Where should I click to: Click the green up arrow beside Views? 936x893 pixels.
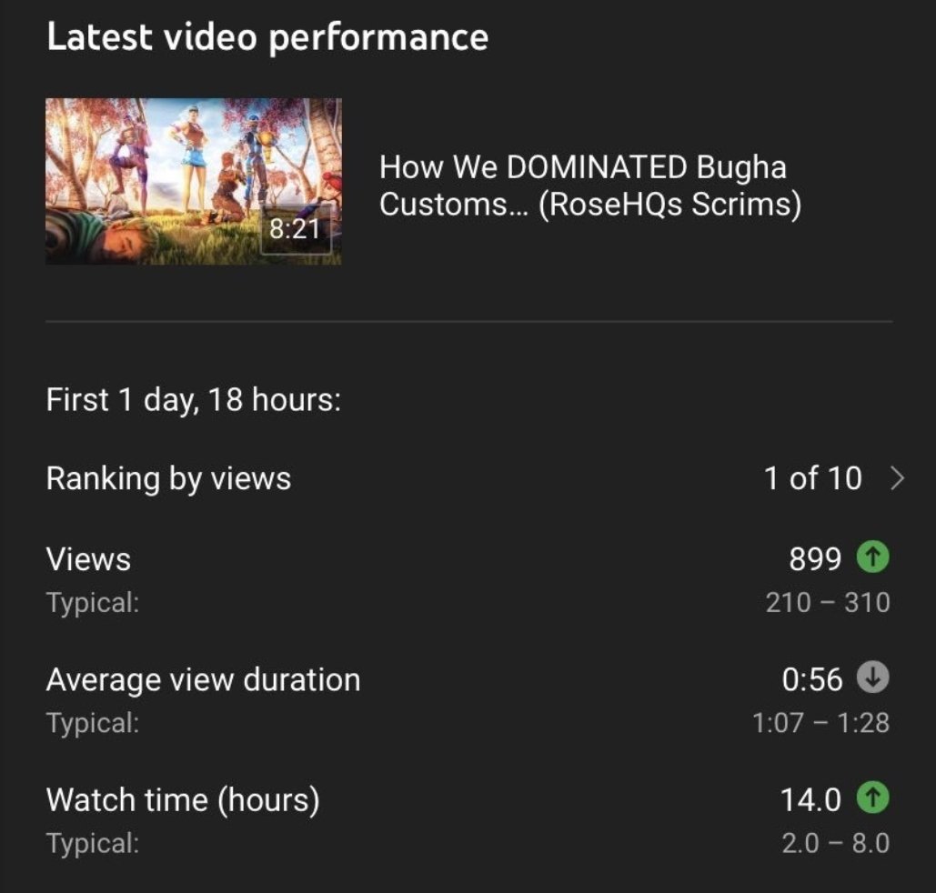tap(872, 557)
